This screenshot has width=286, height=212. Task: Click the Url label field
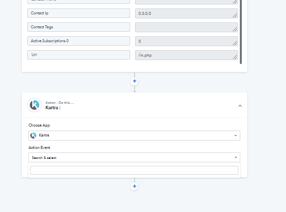point(78,55)
